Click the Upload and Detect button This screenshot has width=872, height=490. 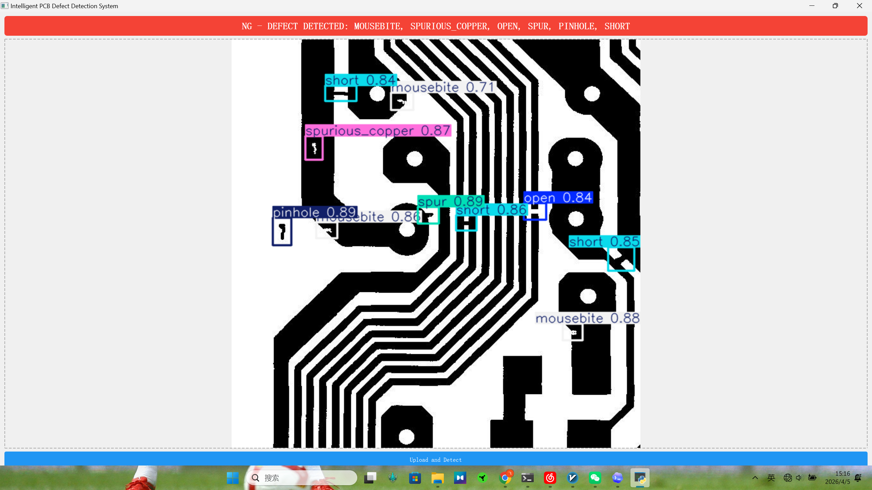coord(436,459)
